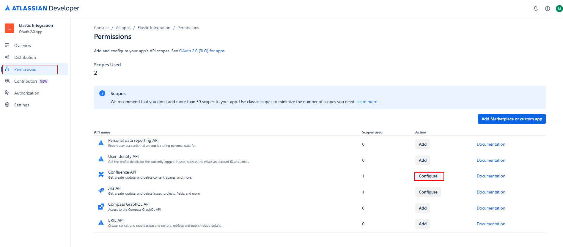Click the Distribution share icon
The image size is (563, 247).
7,57
